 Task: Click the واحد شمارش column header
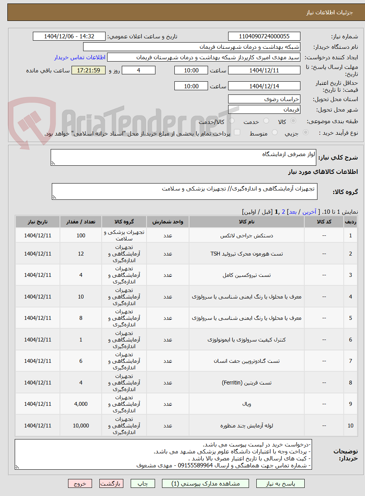pyautogui.click(x=168, y=222)
